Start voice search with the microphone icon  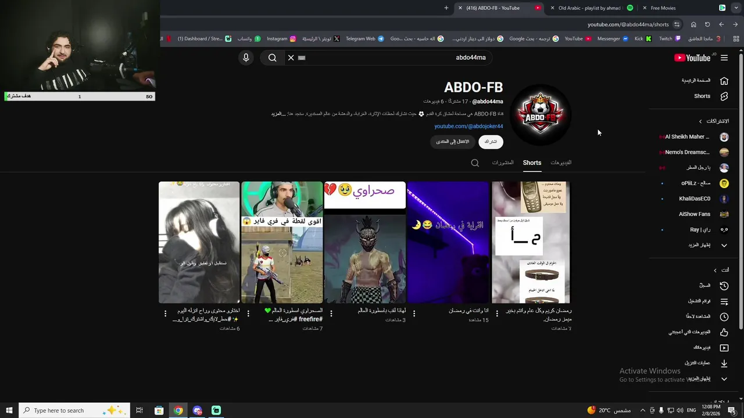coord(246,57)
